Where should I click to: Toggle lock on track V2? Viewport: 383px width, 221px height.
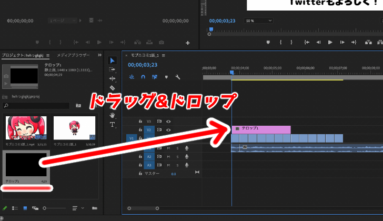click(140, 129)
